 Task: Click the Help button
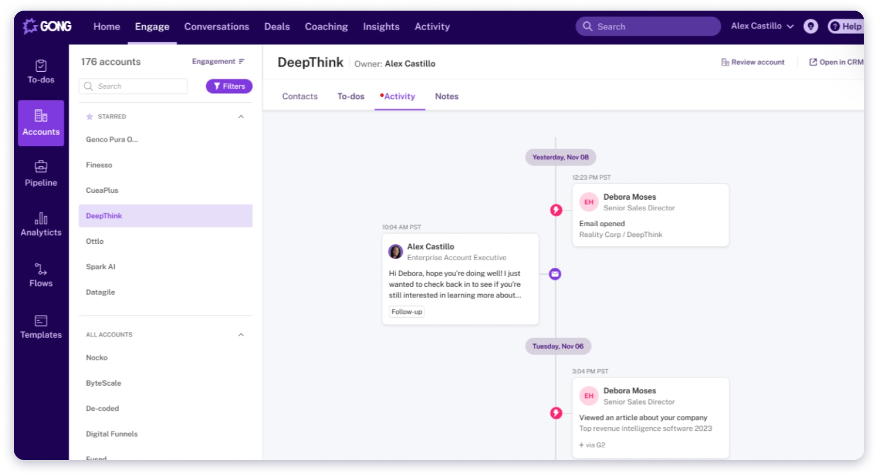coord(845,26)
